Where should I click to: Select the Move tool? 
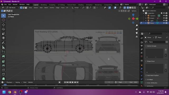(x=3, y=25)
